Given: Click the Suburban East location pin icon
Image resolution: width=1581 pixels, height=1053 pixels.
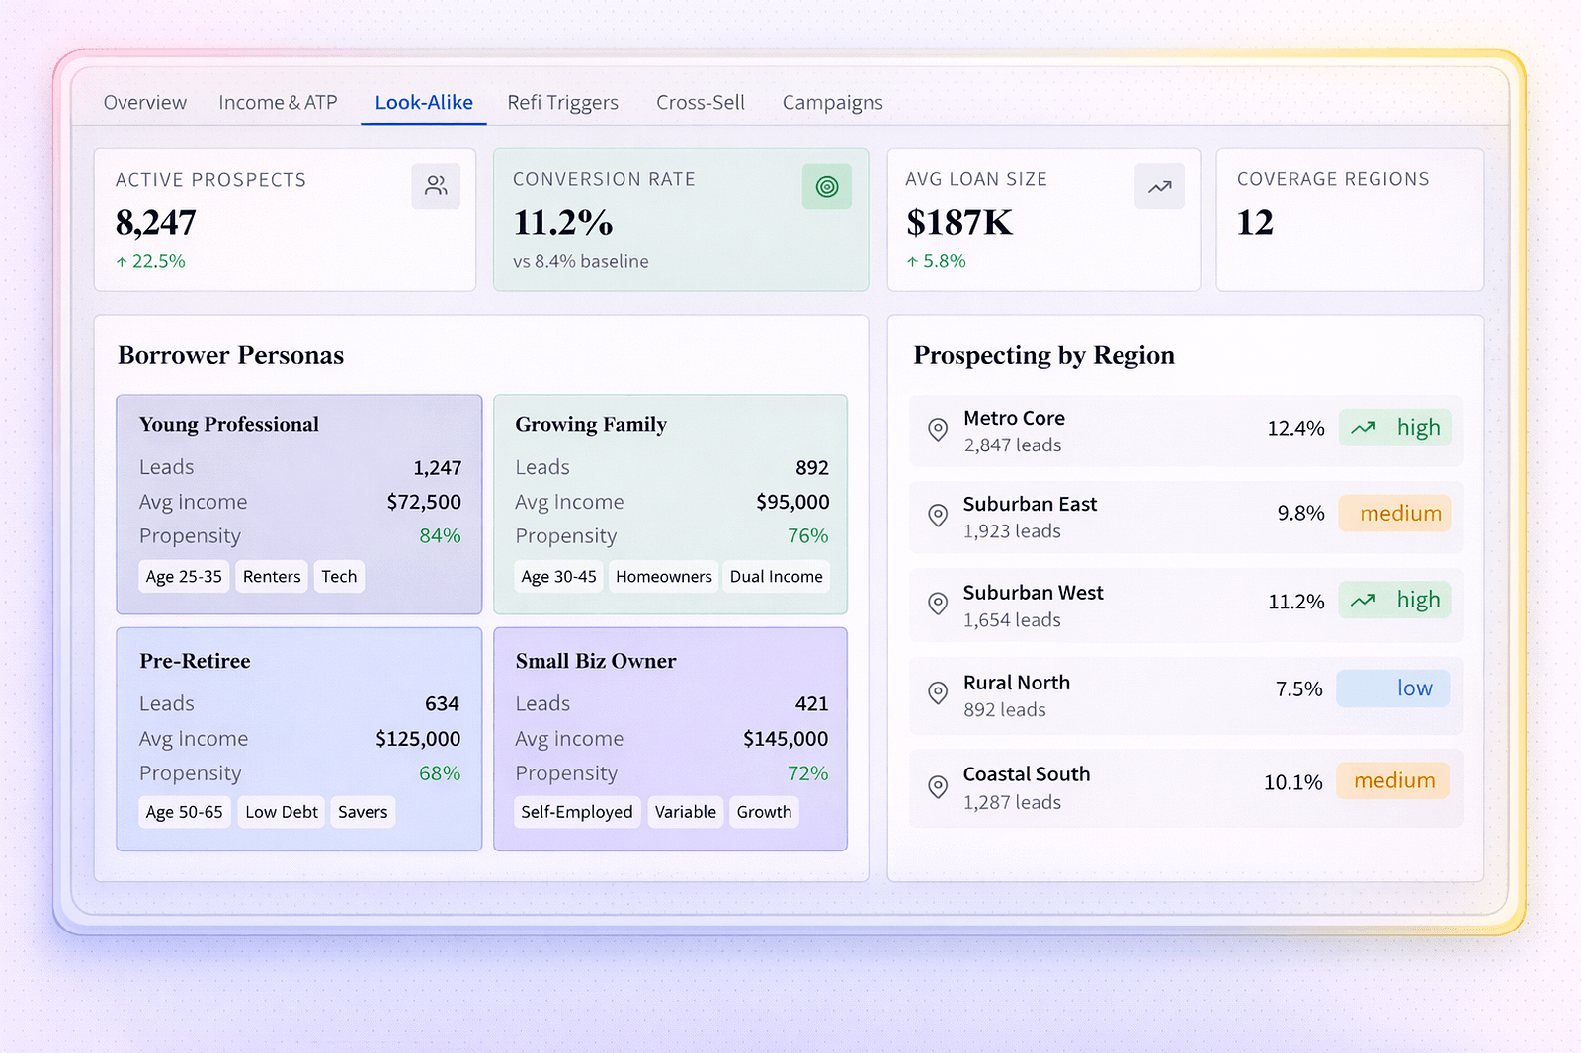Looking at the screenshot, I should pos(938,516).
